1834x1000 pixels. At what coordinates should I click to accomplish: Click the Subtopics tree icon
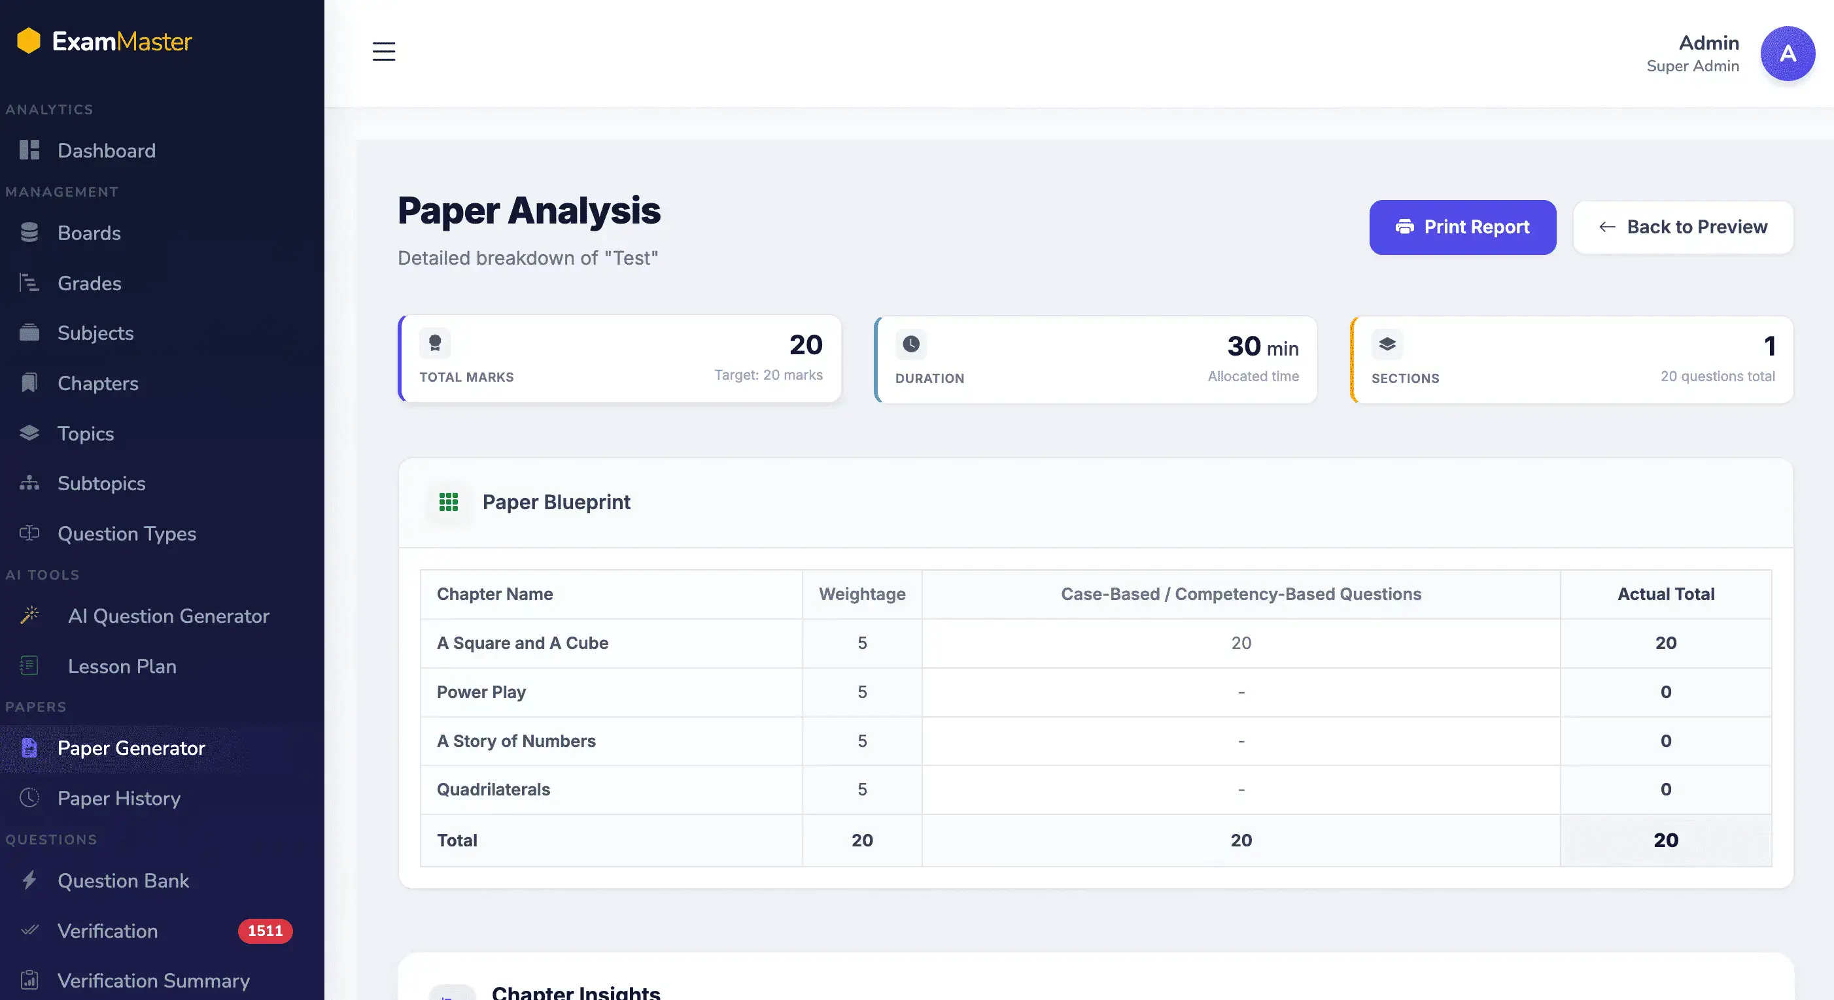(29, 483)
